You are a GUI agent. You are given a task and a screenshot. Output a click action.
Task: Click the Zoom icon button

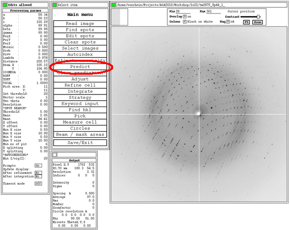click(x=257, y=22)
